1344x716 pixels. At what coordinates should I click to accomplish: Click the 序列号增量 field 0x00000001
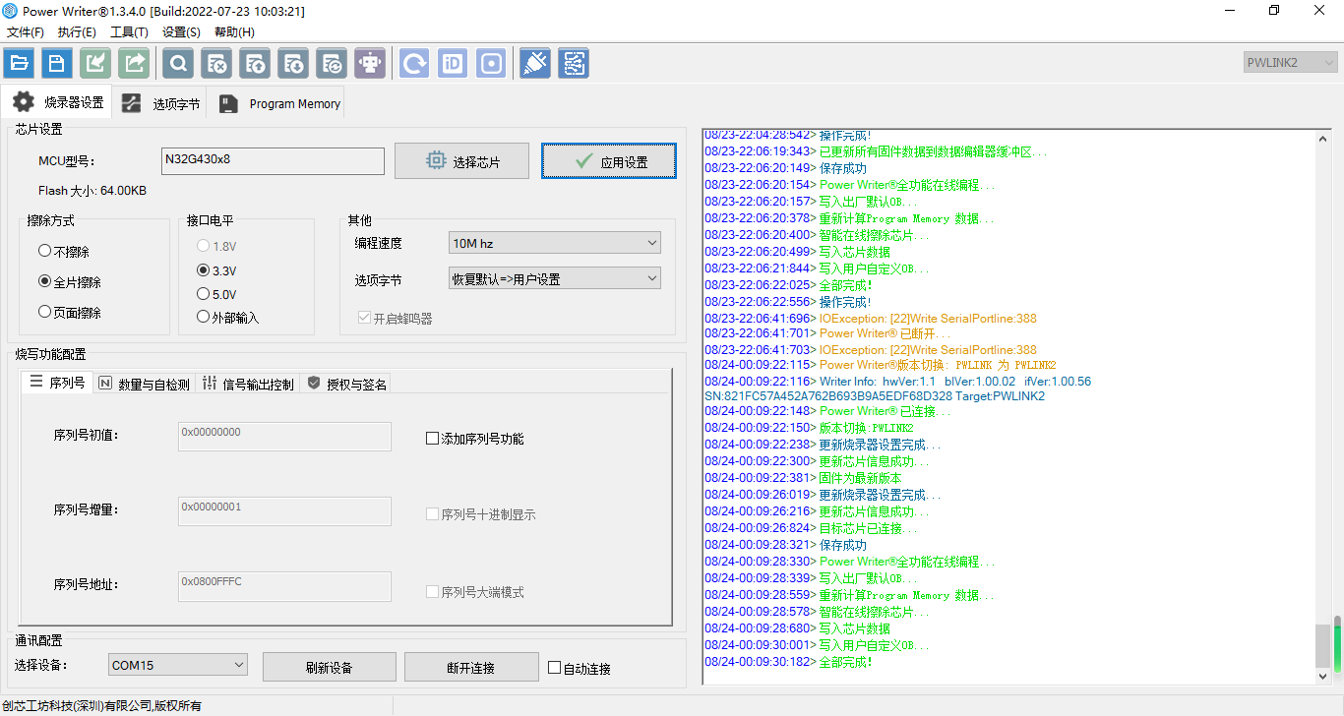[x=284, y=511]
